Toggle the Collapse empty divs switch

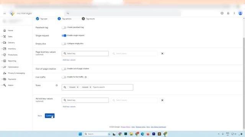pos(64,44)
